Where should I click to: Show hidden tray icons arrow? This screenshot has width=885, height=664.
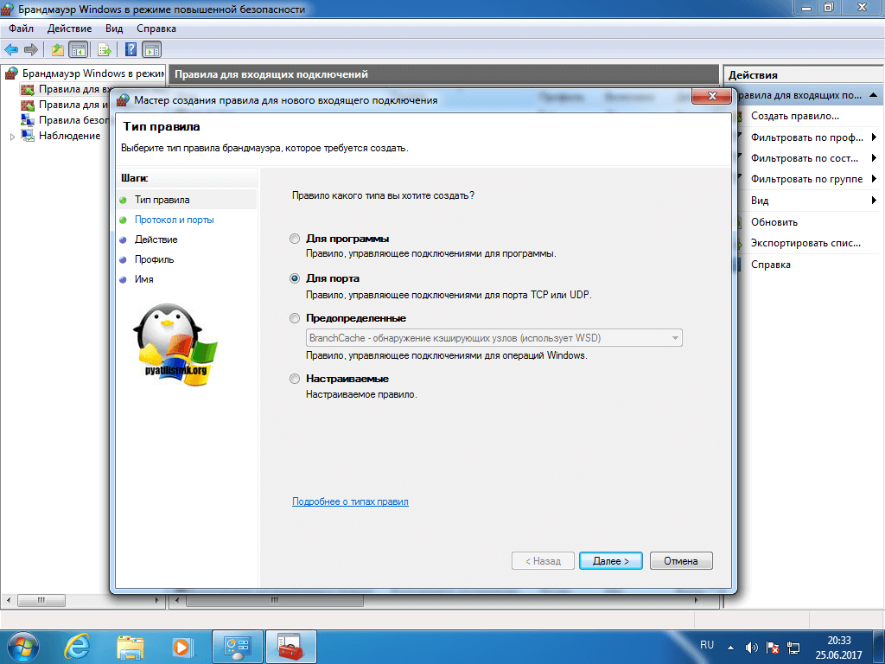click(x=730, y=648)
